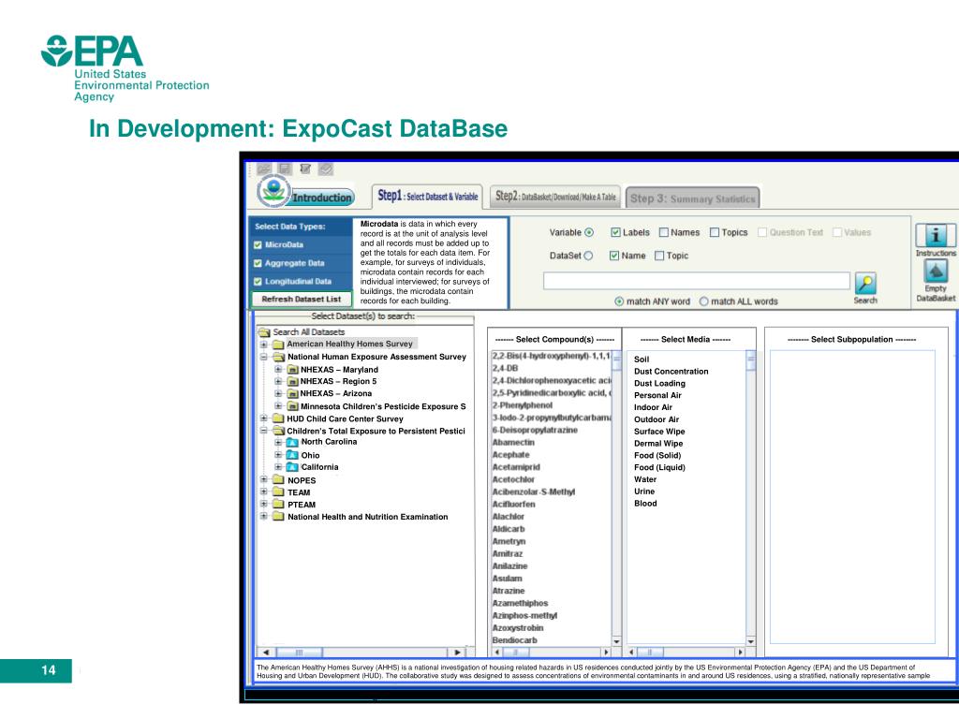
Task: Select Indoor Air in media list
Action: (653, 407)
